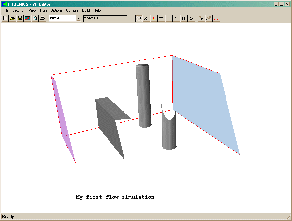Viewport: 292px width, 221px height.
Task: Save the project with the floppy disk icon
Action: pos(20,19)
